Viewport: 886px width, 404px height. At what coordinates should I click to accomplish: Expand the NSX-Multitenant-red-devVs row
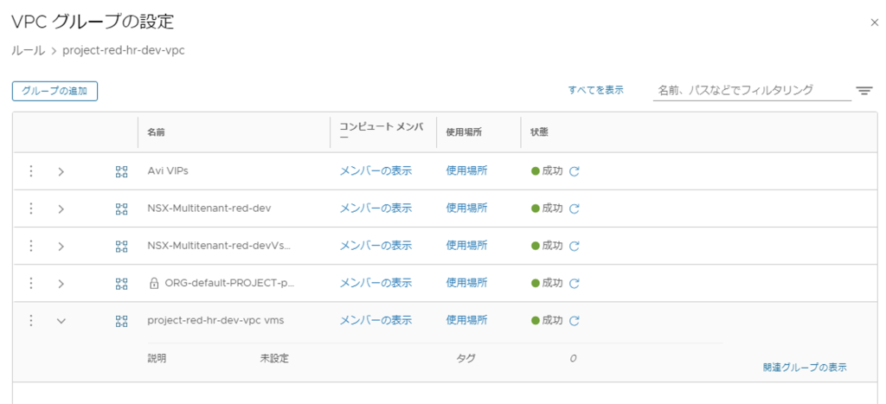point(61,246)
